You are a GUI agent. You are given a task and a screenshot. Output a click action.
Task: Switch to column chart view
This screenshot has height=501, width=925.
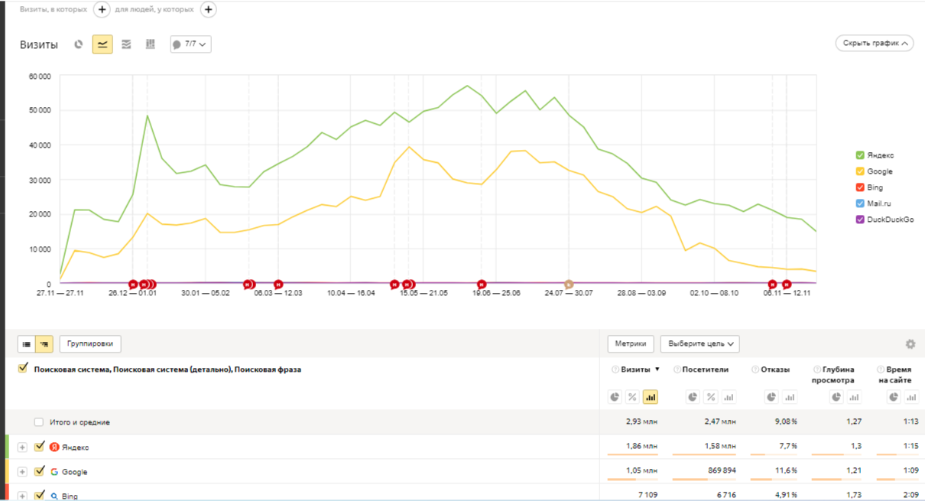click(x=150, y=44)
